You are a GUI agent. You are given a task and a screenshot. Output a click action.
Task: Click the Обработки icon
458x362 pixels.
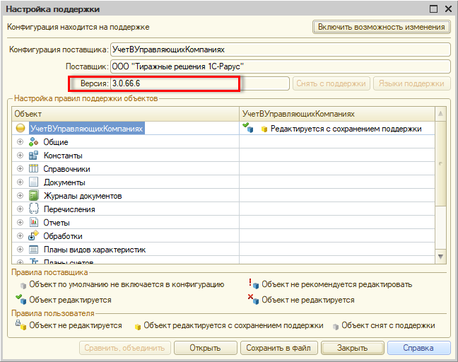(33, 235)
